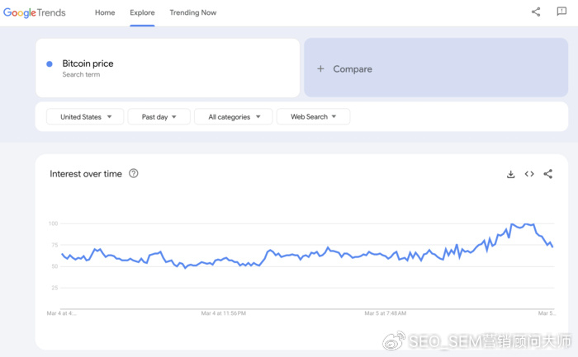The image size is (578, 357).
Task: Click the plus icon next to Compare
Action: [320, 68]
